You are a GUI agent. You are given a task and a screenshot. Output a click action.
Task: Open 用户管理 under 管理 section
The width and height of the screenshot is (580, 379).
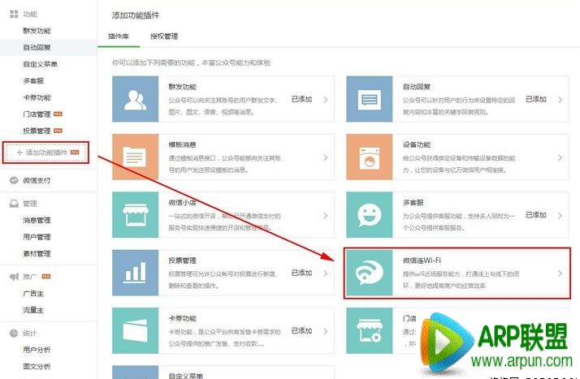pyautogui.click(x=37, y=237)
